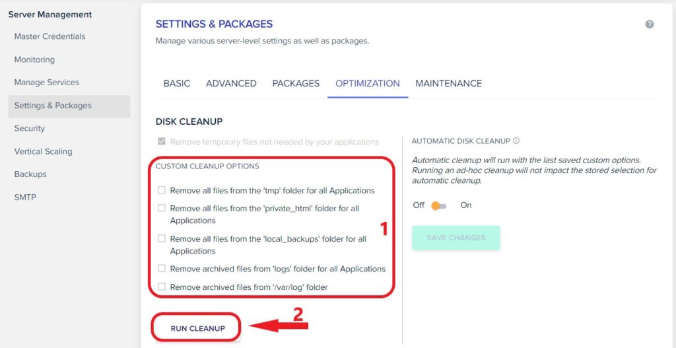Image resolution: width=676 pixels, height=348 pixels.
Task: Check the 'private_html' folder cleanup option
Action: point(162,208)
